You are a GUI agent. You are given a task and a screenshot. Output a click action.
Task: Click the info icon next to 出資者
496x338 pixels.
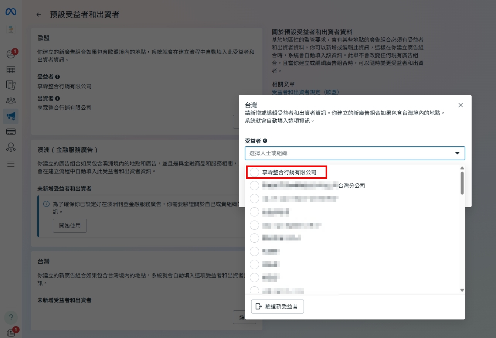point(57,99)
